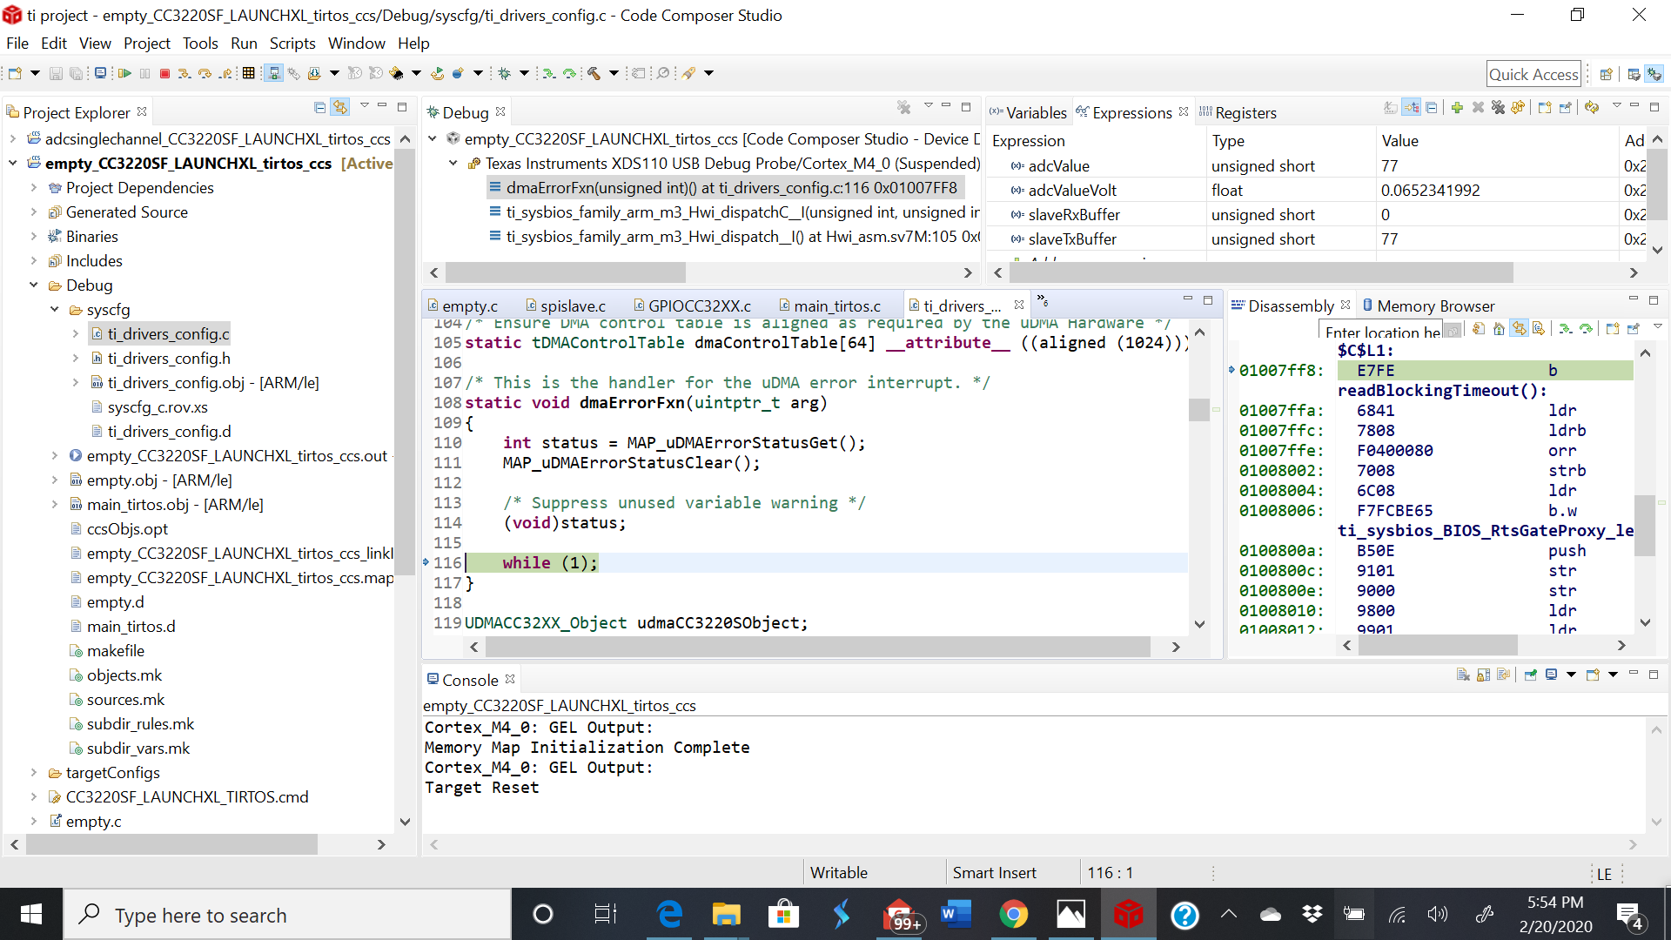The height and width of the screenshot is (940, 1671).
Task: Click the Build hammer icon
Action: click(594, 73)
